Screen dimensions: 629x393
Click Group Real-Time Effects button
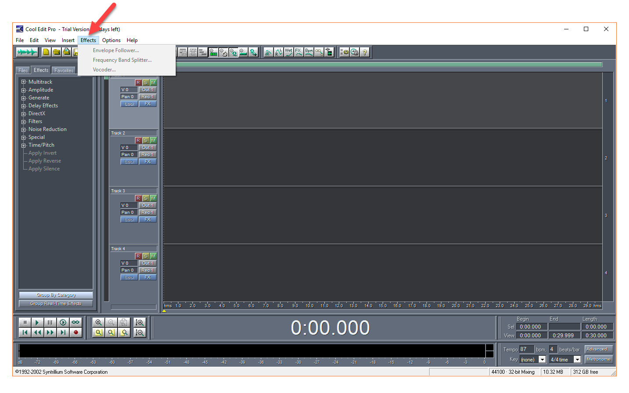(x=56, y=304)
